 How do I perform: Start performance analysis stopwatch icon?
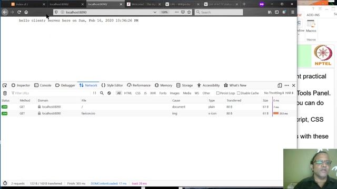tap(5, 183)
